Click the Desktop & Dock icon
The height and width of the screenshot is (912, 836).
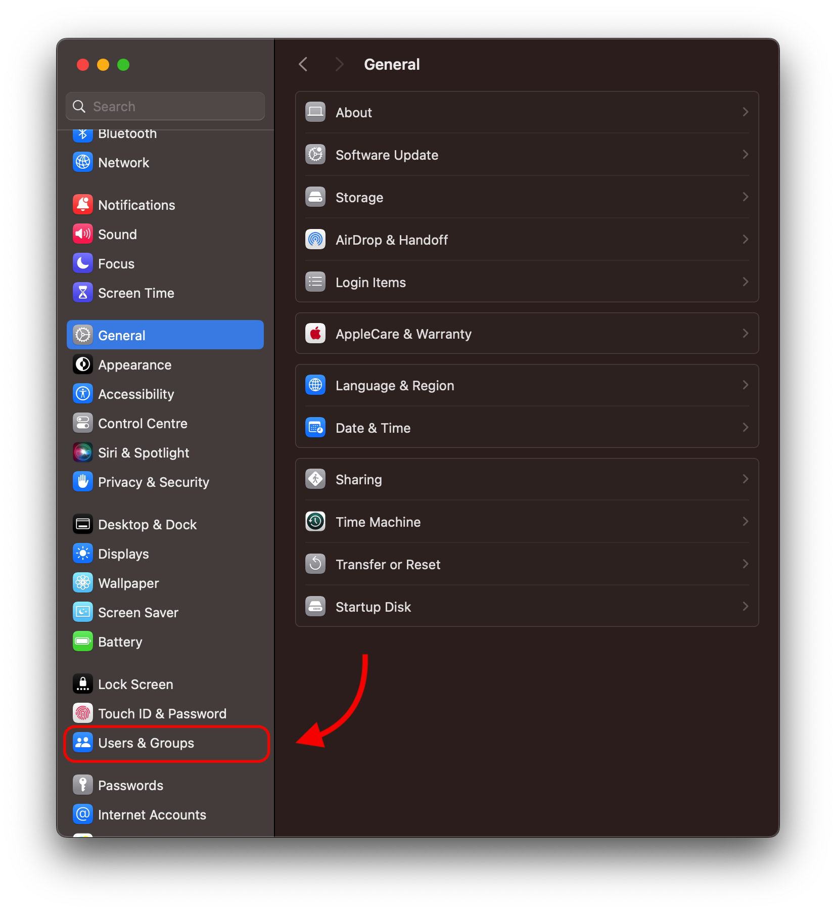(x=83, y=524)
